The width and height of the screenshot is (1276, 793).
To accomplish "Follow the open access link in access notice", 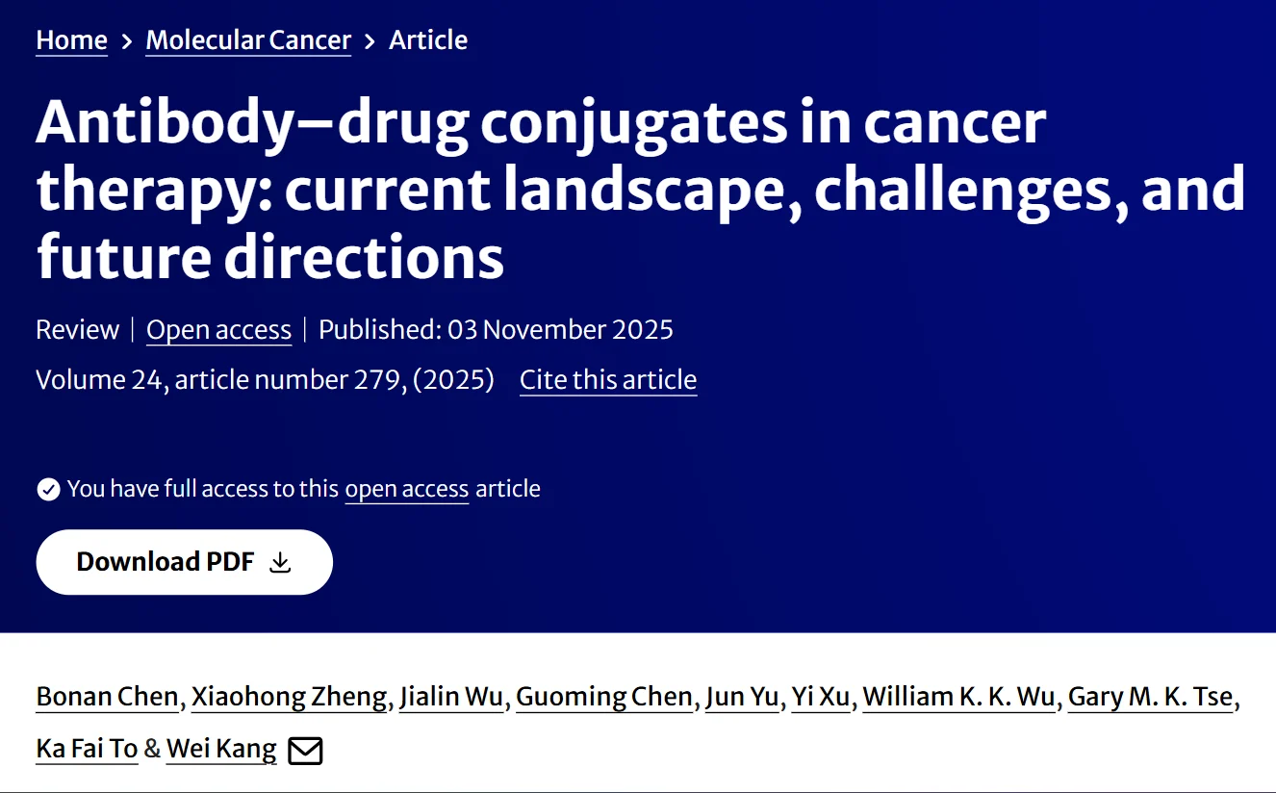I will tap(406, 489).
